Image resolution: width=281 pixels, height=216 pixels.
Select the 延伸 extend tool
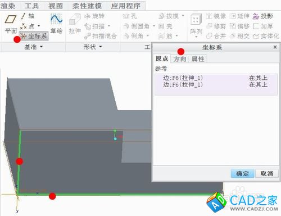point(239,16)
